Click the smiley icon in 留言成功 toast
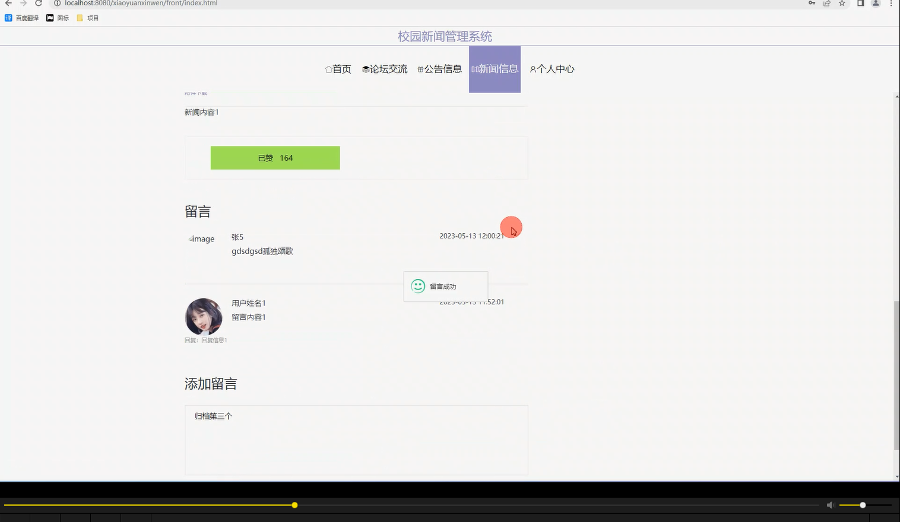900x522 pixels. 417,287
